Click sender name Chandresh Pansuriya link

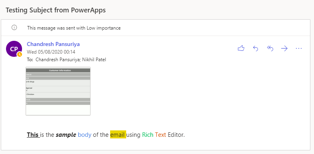53,44
